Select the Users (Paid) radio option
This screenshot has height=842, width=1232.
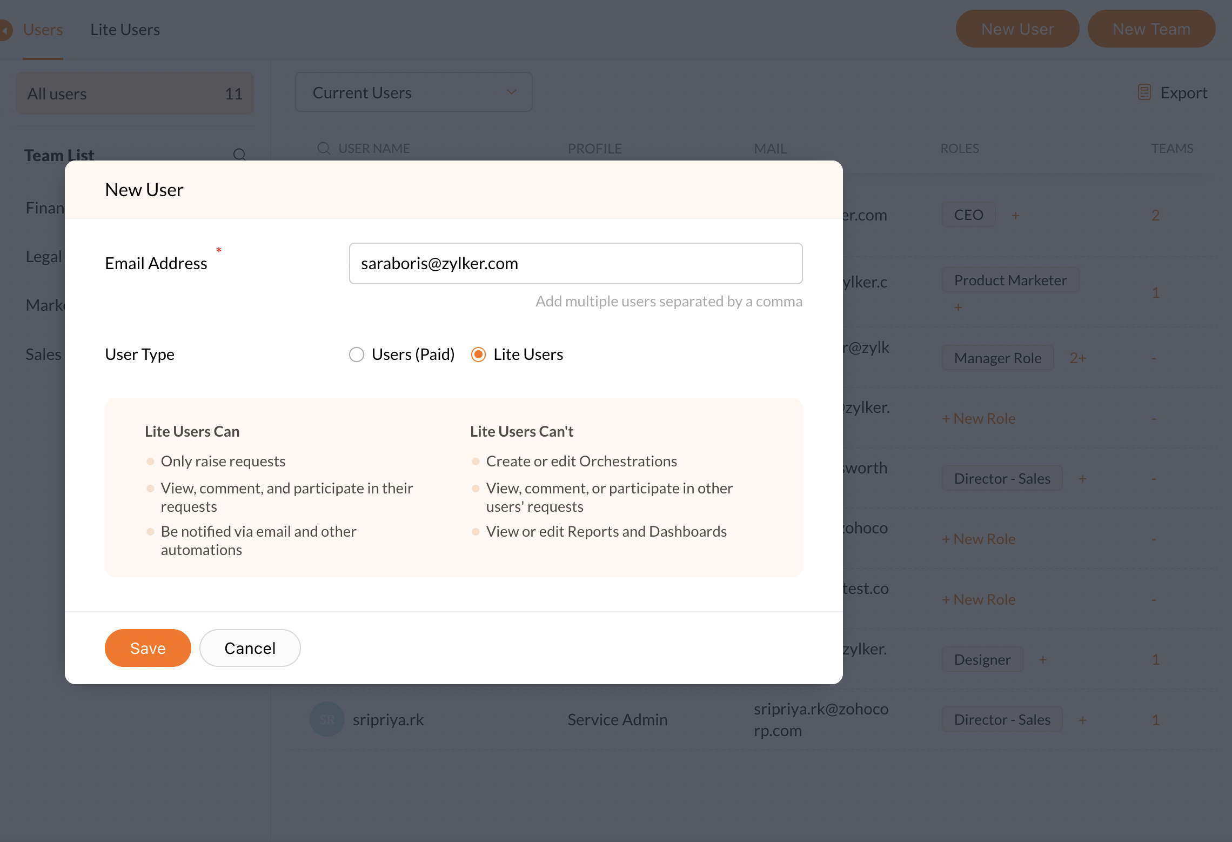pyautogui.click(x=357, y=355)
